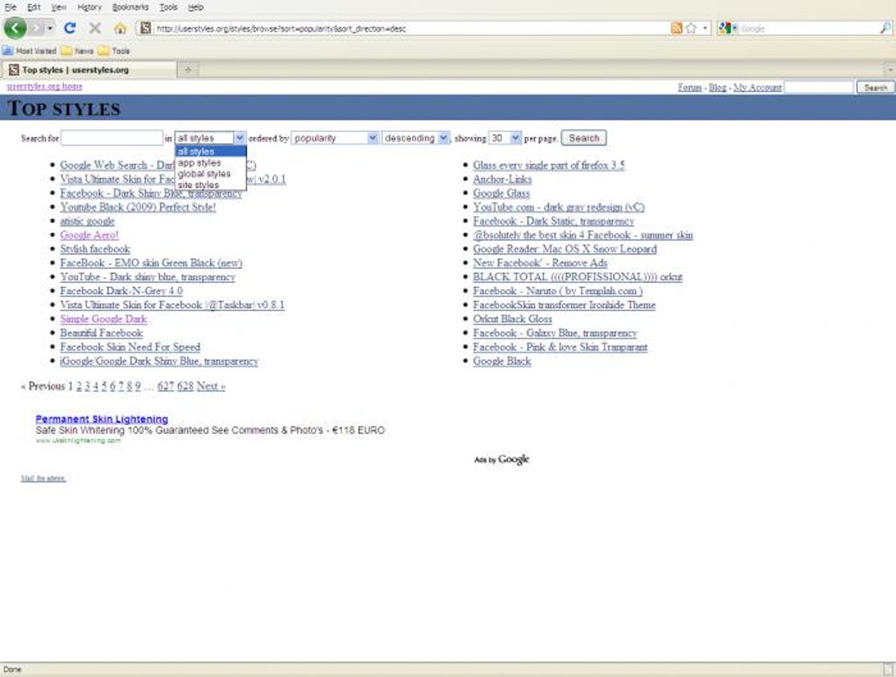The image size is (896, 677).
Task: Open the Bookmarks menu
Action: [130, 7]
